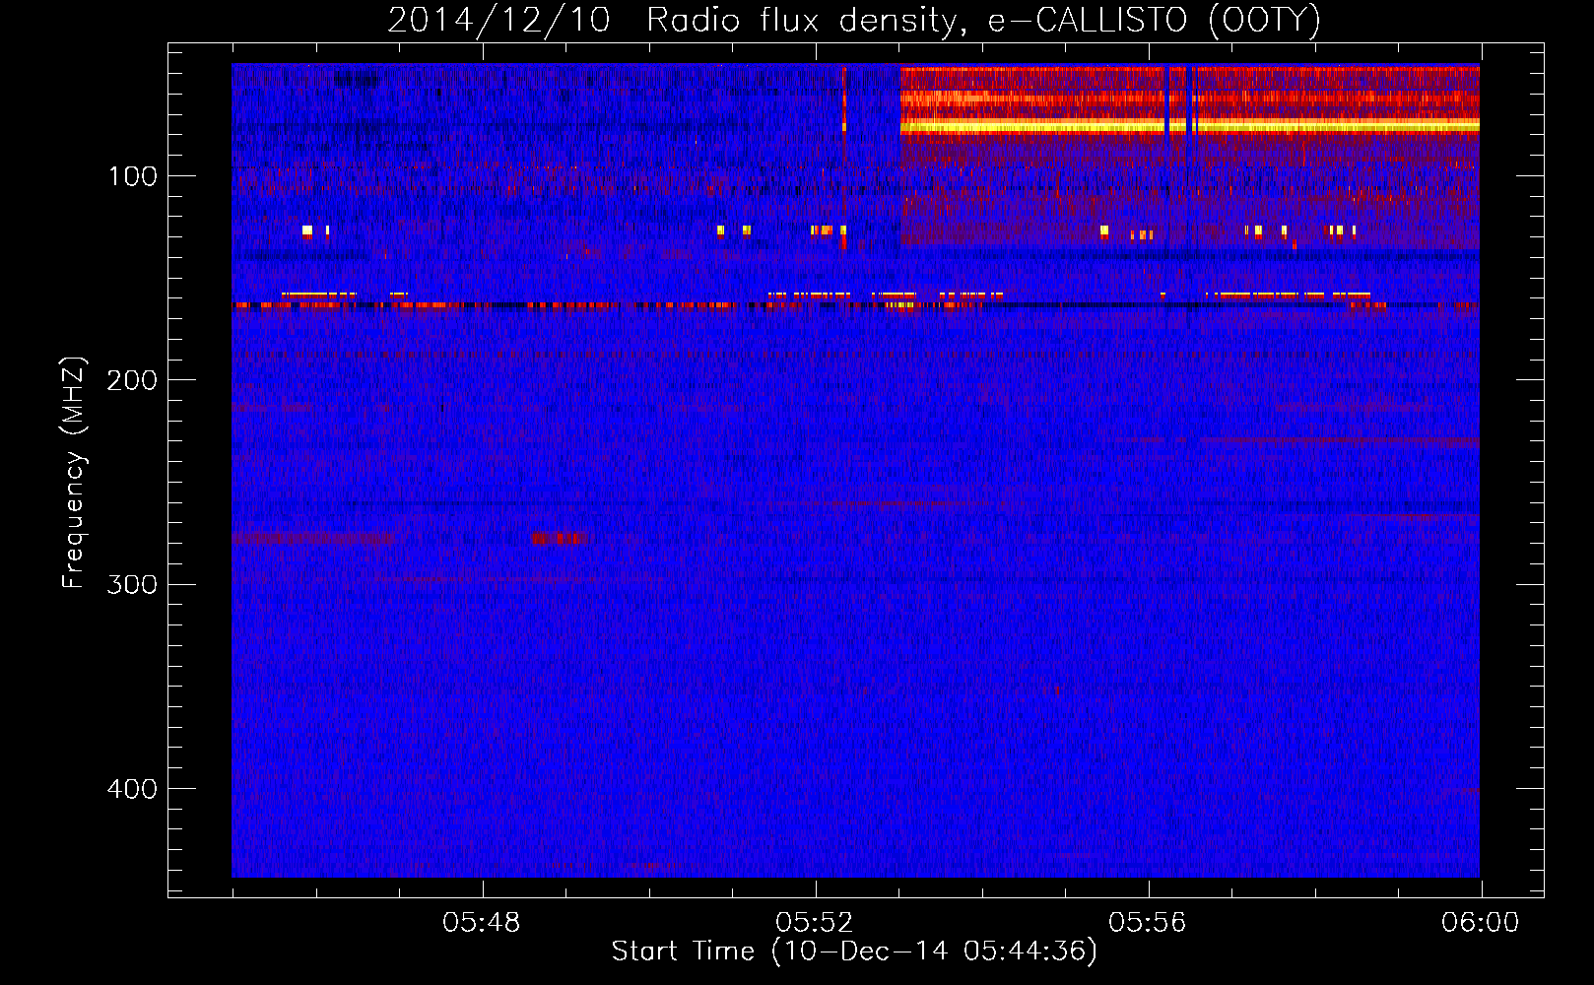This screenshot has width=1594, height=985.
Task: Click the date '2014/12/10' in the title
Action: [x=498, y=21]
